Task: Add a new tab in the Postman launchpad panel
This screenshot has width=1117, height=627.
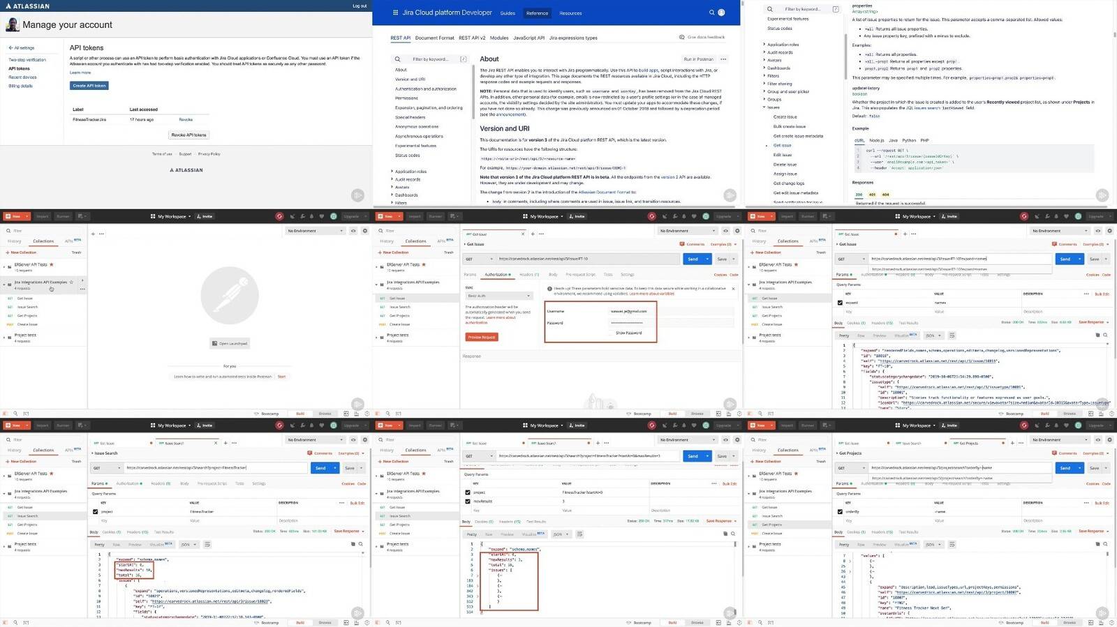Action: (x=93, y=234)
